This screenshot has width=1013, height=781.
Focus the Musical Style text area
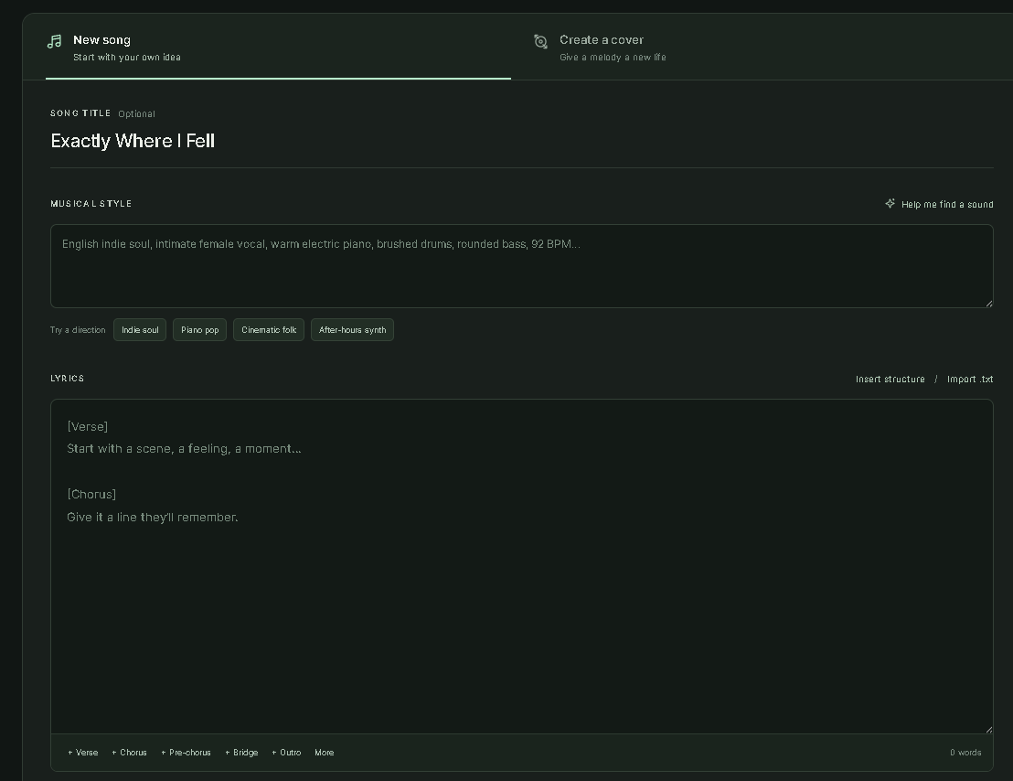(x=522, y=266)
